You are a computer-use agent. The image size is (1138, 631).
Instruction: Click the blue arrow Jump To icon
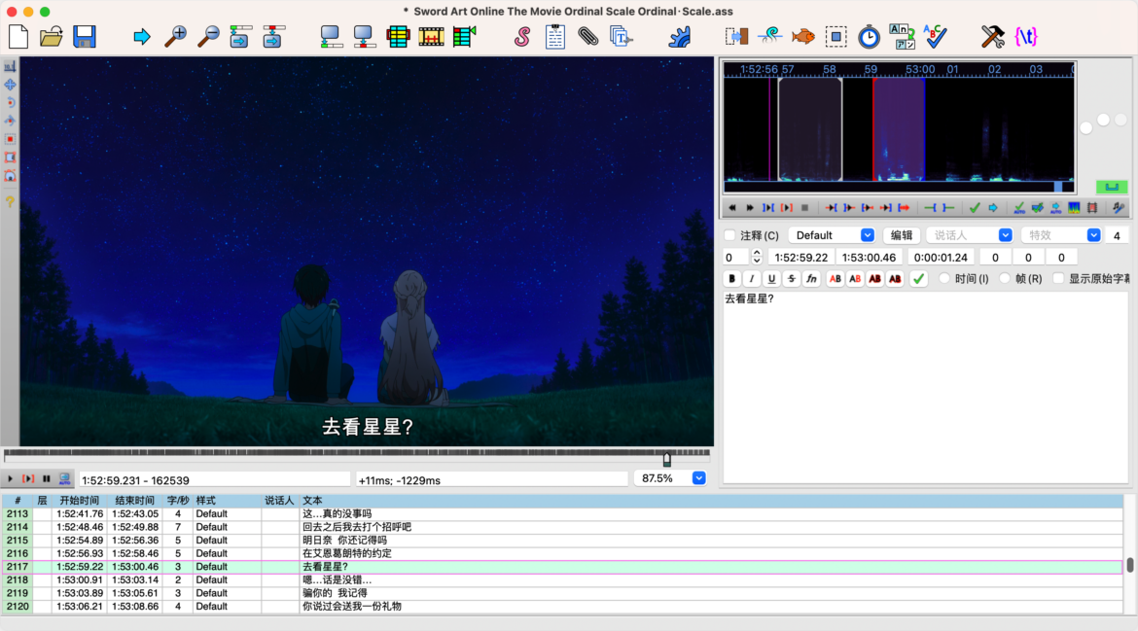142,36
